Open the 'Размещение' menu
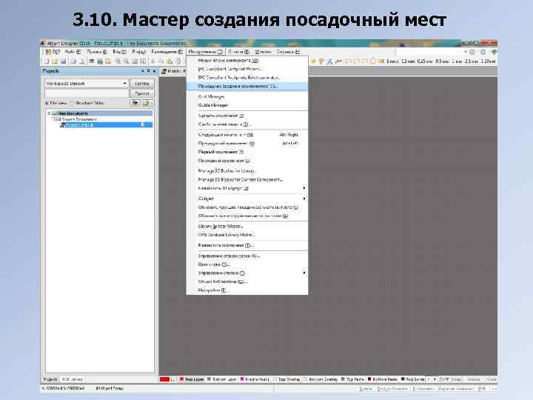The height and width of the screenshot is (400, 533). tap(167, 52)
